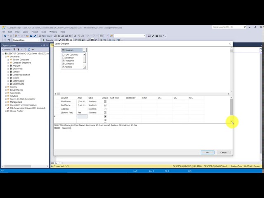This screenshot has width=264, height=198.
Task: Open the 200 % zoom dropdown
Action: (x=59, y=163)
